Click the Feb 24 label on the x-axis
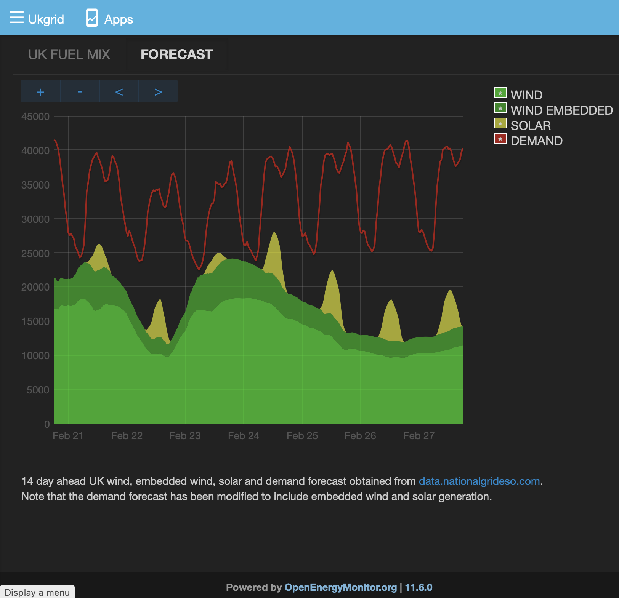Viewport: 619px width, 598px height. click(244, 436)
